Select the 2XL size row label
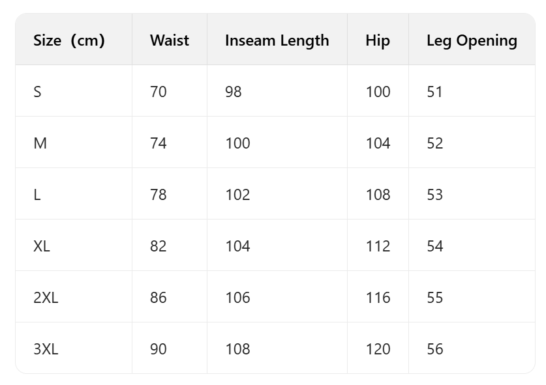 (46, 298)
